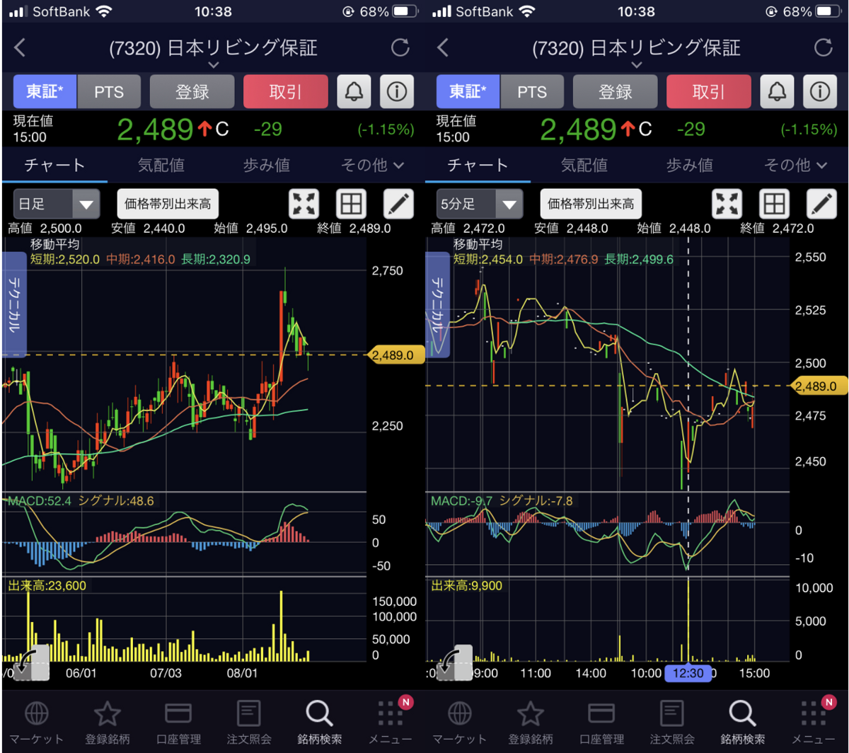Screen dimensions: 849x753
Task: Select 東証 market toggle in left screen
Action: [45, 91]
